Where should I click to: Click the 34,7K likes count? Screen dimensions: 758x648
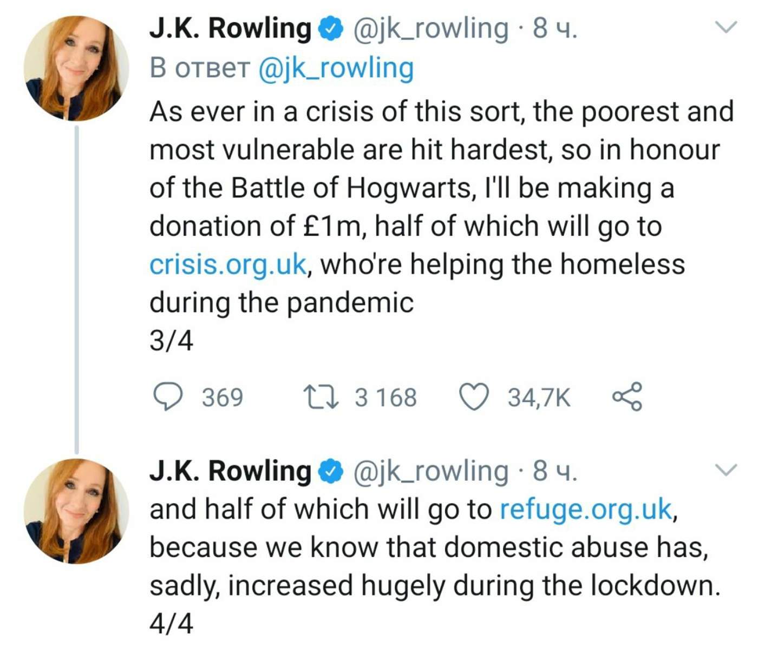(539, 398)
